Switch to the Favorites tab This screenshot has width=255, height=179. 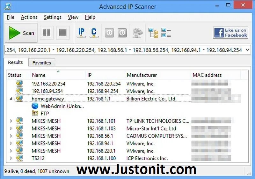tap(42, 63)
